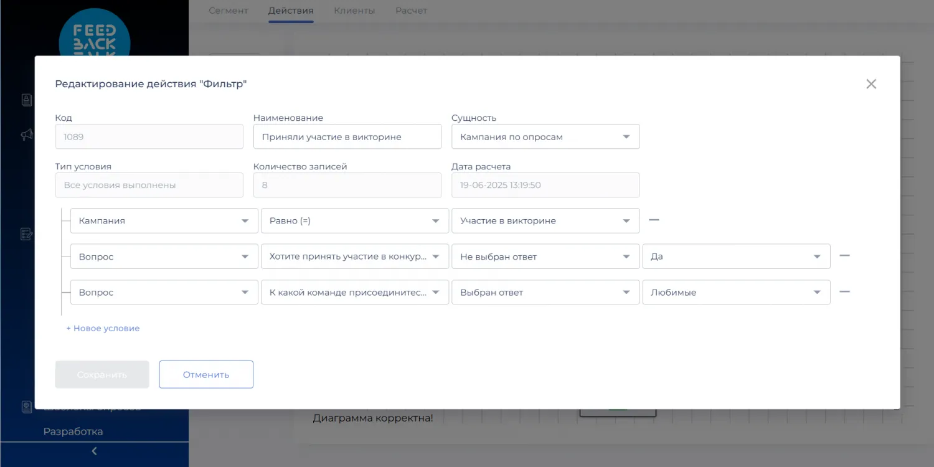934x467 pixels.
Task: Open the Участие в викторине value dropdown
Action: (545, 221)
